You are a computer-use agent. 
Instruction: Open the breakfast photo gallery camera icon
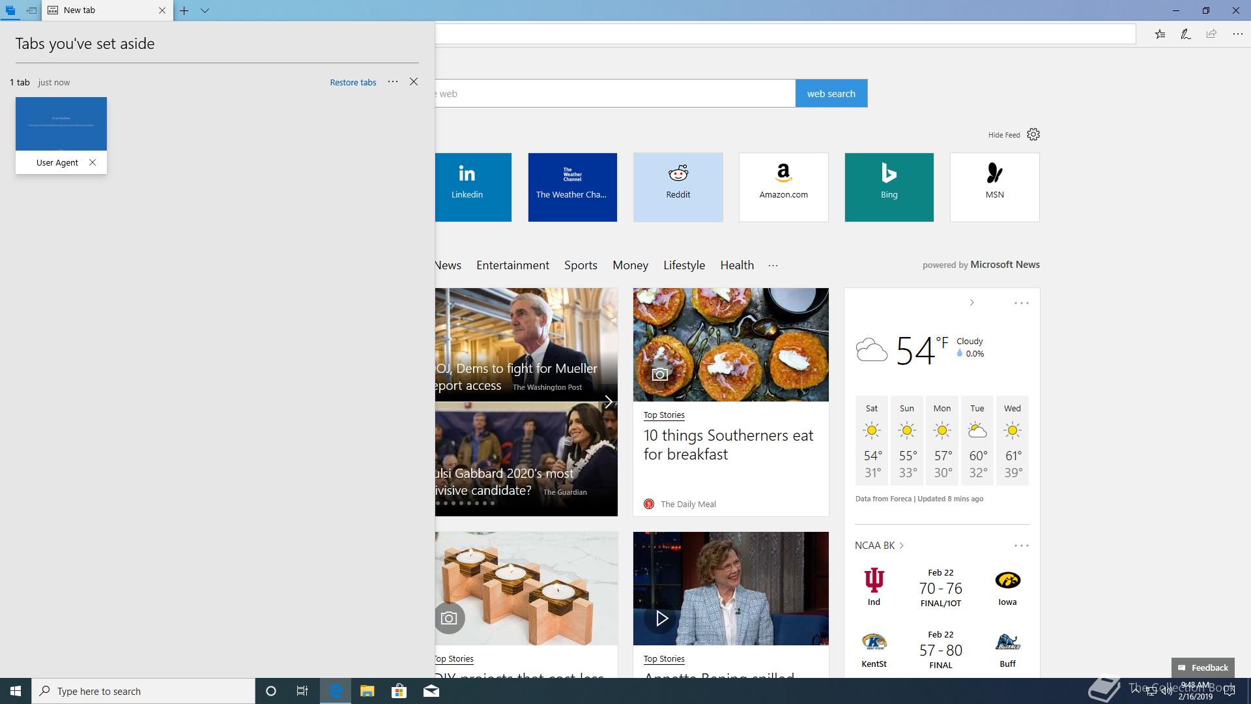click(x=660, y=374)
